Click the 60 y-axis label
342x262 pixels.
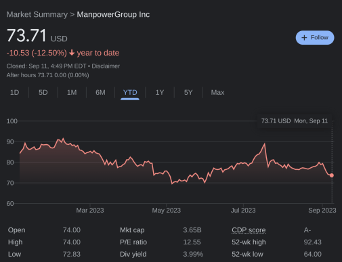point(10,204)
